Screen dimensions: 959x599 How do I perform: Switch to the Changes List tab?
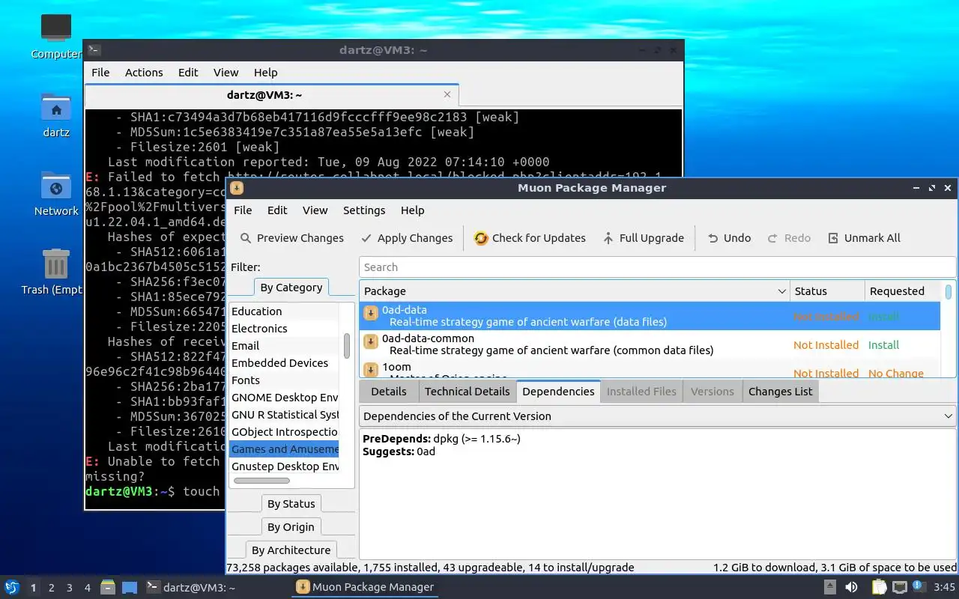point(780,392)
